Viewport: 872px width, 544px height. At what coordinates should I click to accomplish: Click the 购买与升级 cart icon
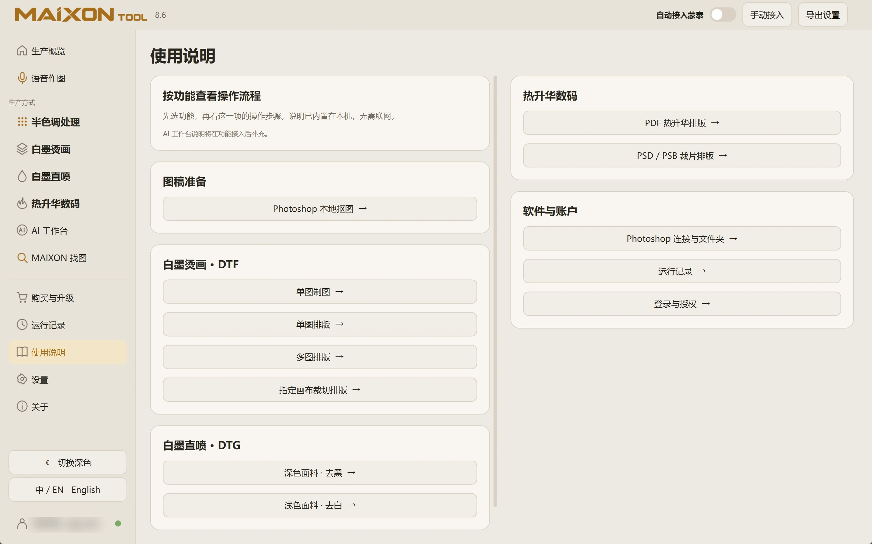[22, 298]
